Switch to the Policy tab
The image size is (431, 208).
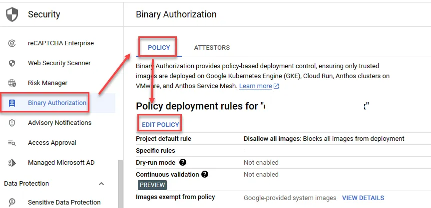(x=159, y=48)
